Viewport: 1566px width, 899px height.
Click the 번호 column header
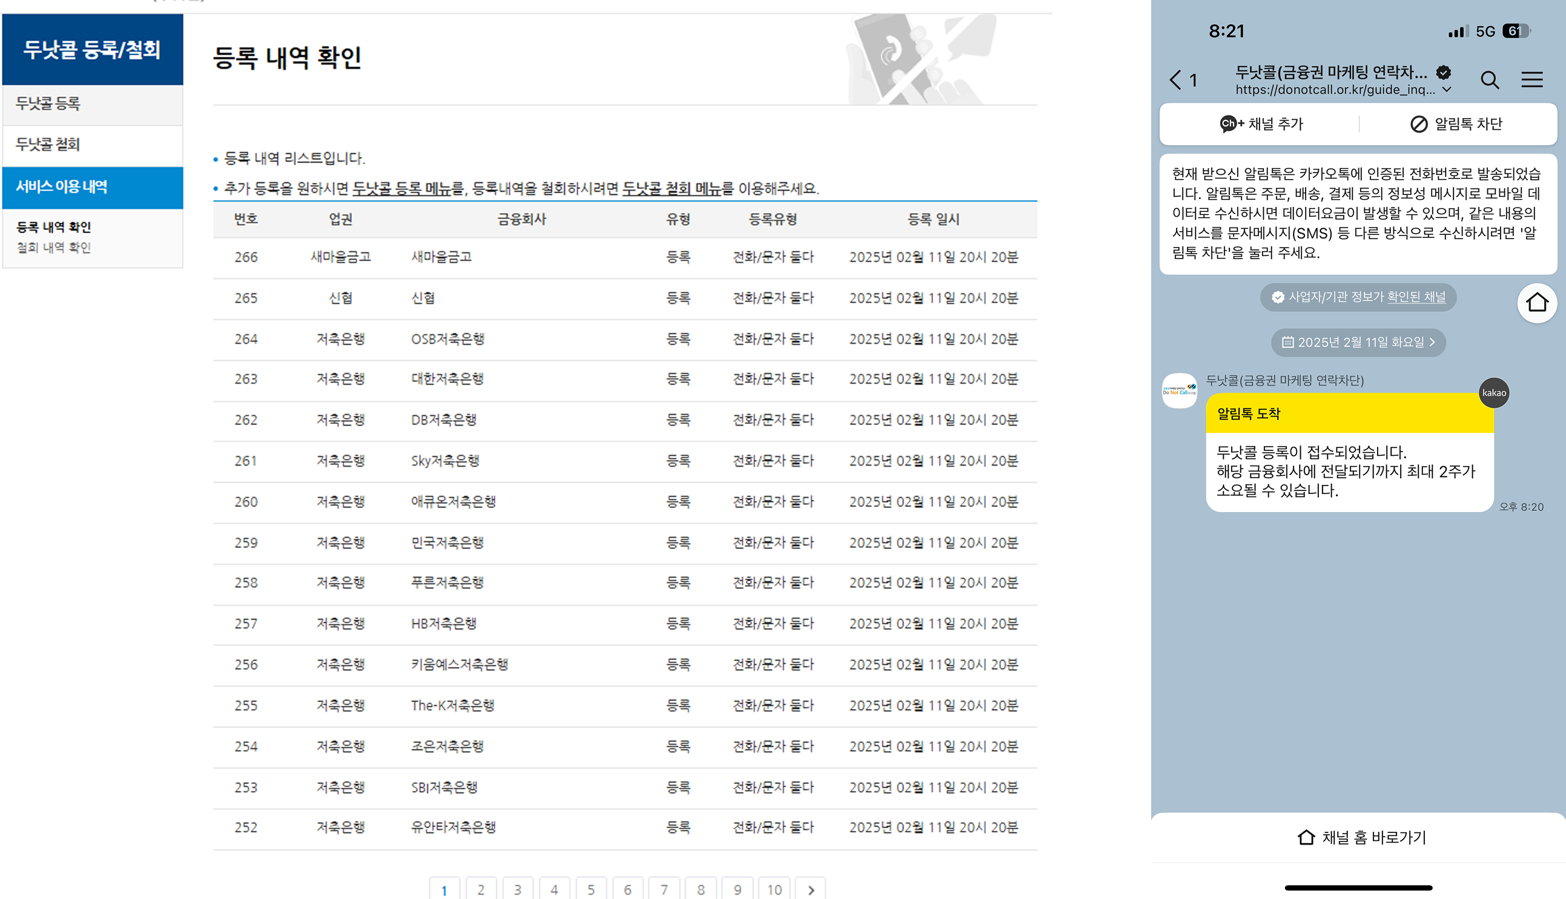coord(246,219)
